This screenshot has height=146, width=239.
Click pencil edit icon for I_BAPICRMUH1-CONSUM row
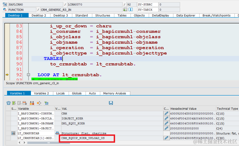point(166,113)
